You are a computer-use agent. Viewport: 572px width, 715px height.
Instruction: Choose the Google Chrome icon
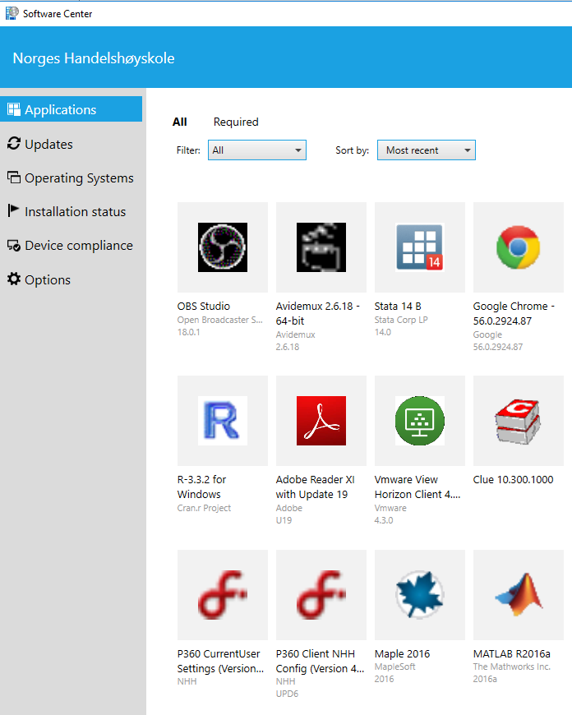tap(519, 247)
